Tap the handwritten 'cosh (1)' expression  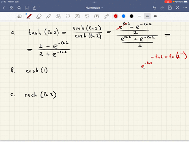click(x=37, y=71)
